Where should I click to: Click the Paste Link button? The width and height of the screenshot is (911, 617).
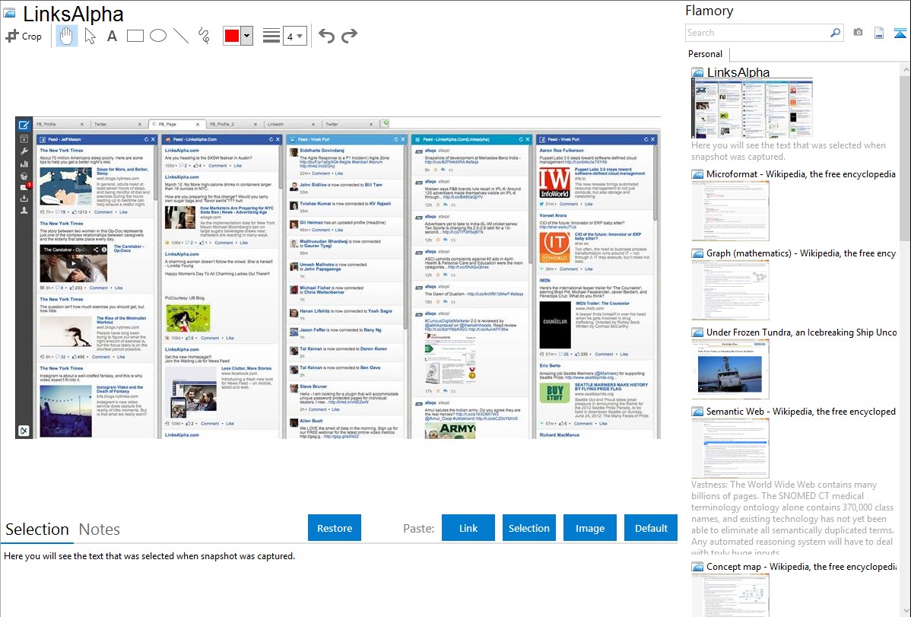pyautogui.click(x=468, y=528)
